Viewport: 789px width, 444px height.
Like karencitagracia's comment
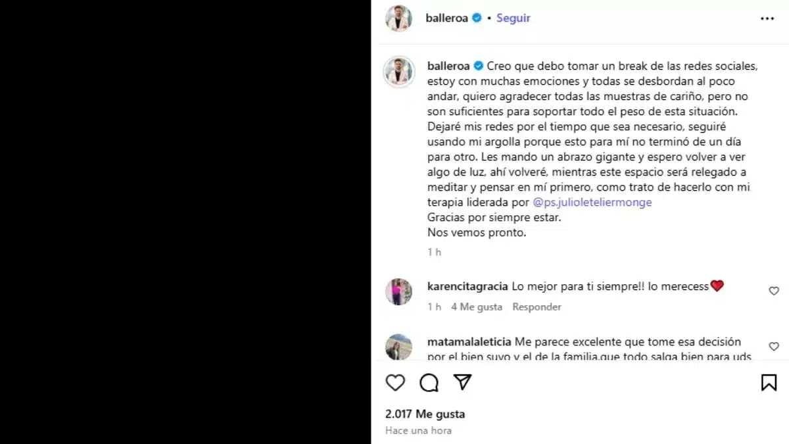point(774,291)
